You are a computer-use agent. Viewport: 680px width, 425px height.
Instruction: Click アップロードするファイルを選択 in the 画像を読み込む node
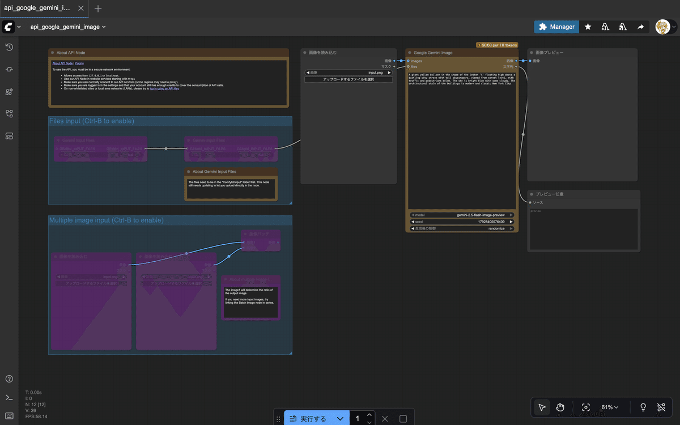click(348, 79)
